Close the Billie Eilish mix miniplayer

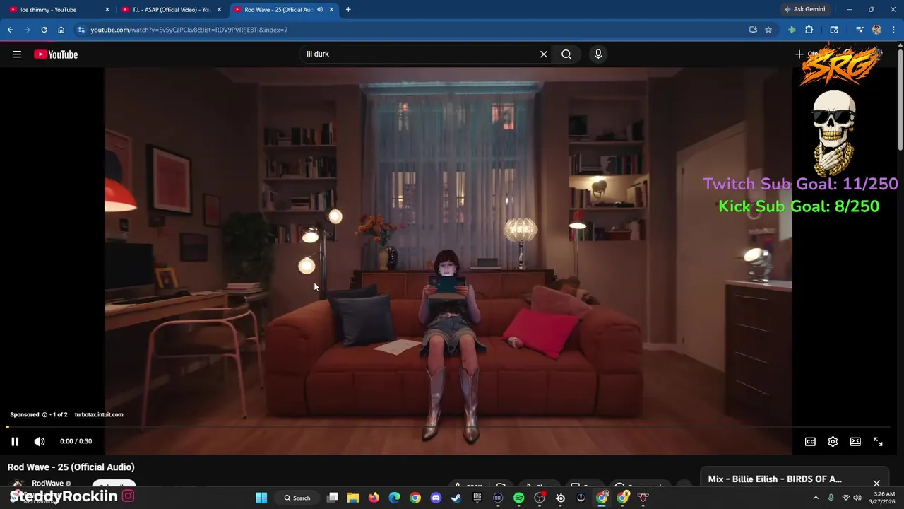[x=876, y=484]
